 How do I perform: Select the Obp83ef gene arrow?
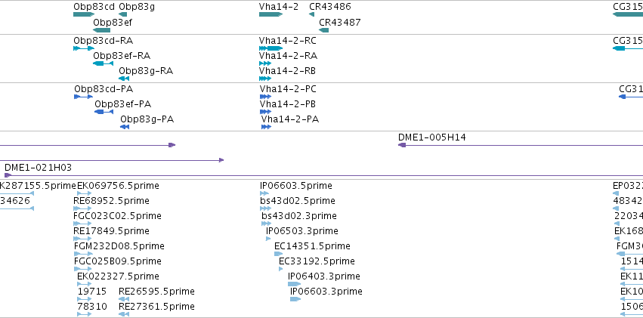tap(102, 30)
